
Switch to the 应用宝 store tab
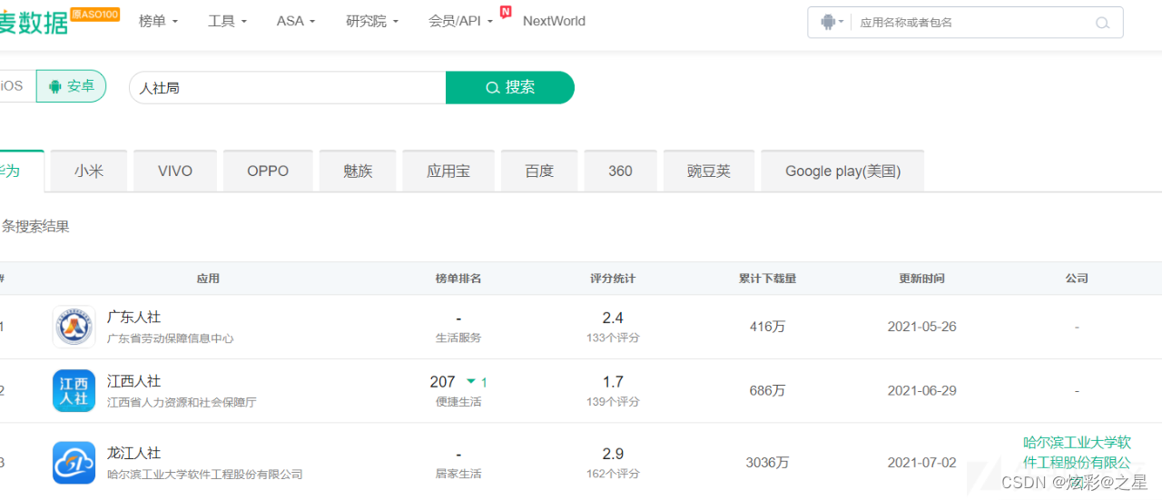pos(448,171)
